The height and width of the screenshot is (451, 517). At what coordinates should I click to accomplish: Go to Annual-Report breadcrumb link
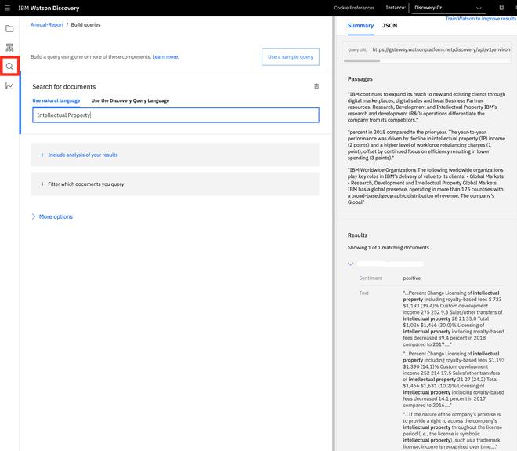47,25
